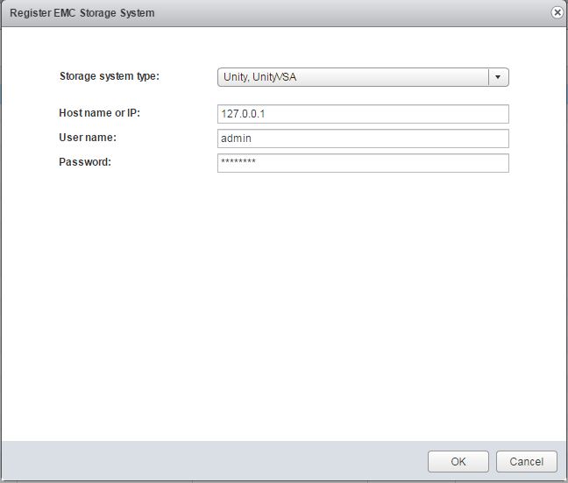Screen dimensions: 568x483
Task: Focus the User name input field
Action: coord(363,139)
